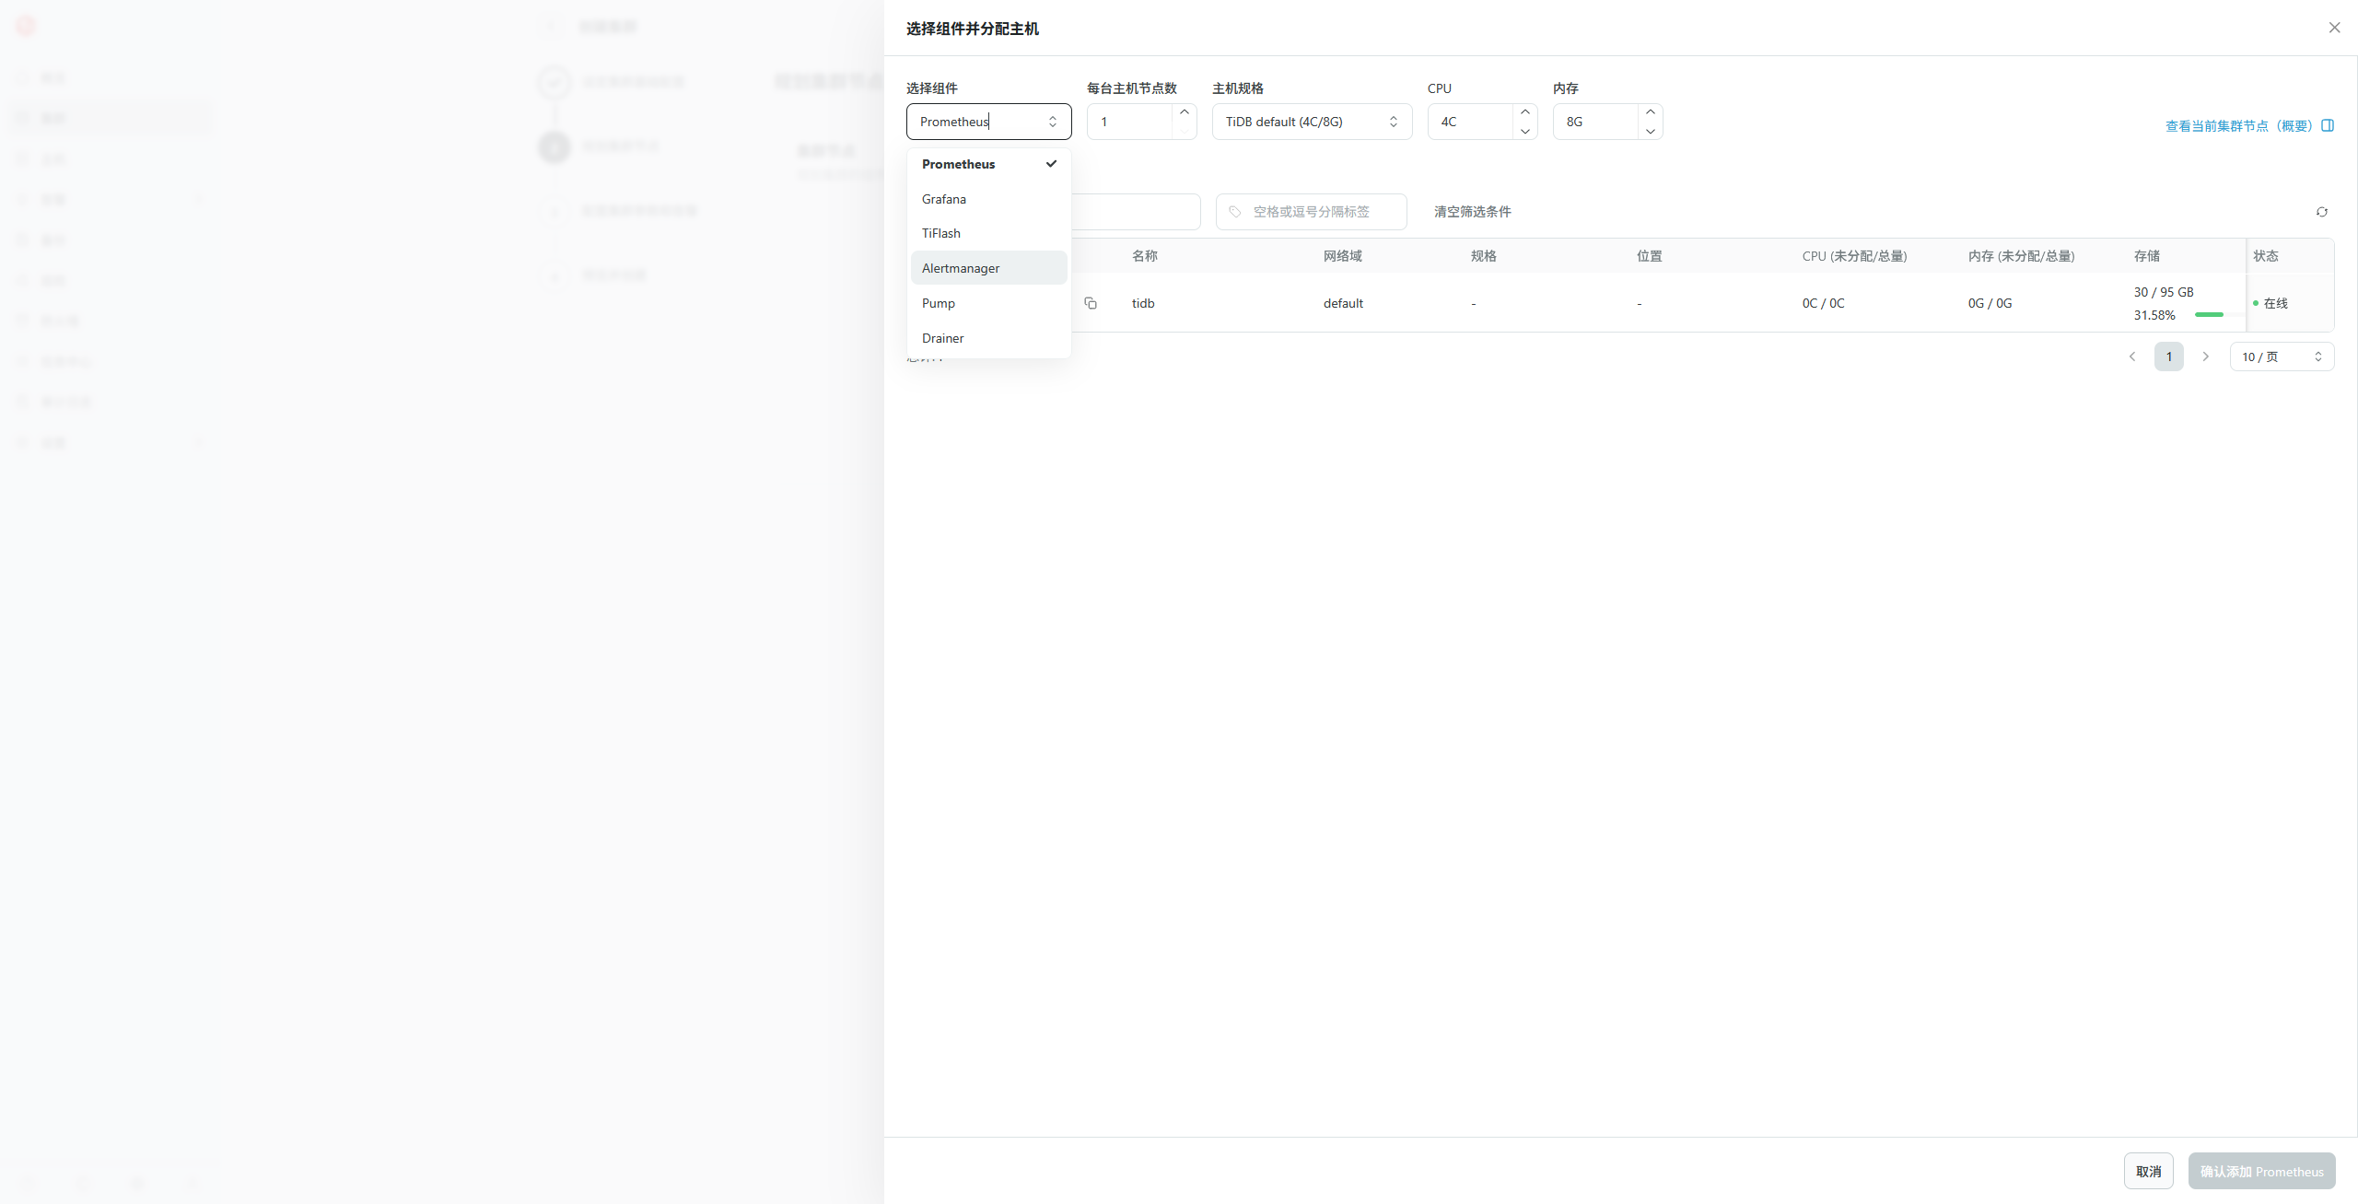2358x1204 pixels.
Task: Open the 10 / 页 page size dropdown
Action: (x=2282, y=357)
